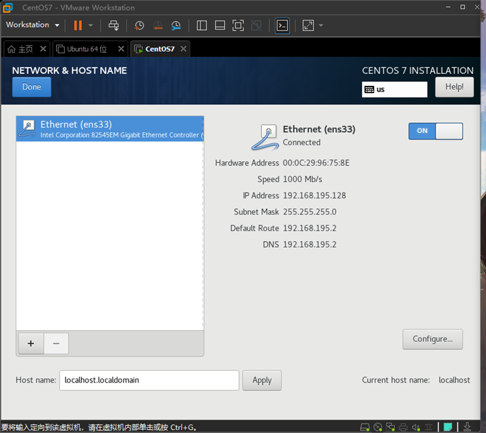Toggle the library sidebar view icon
Image resolution: width=486 pixels, height=433 pixels.
point(202,26)
